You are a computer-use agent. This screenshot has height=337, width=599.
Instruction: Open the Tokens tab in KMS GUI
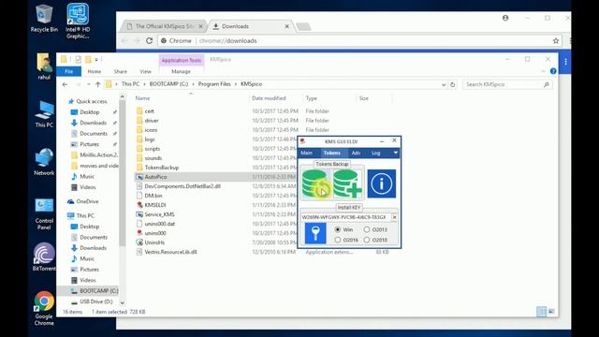(x=331, y=153)
